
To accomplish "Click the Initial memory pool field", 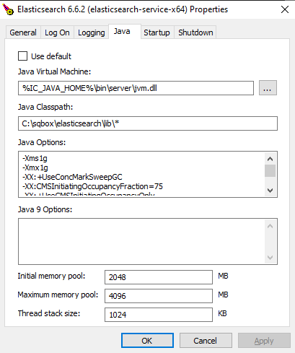I will (159, 277).
